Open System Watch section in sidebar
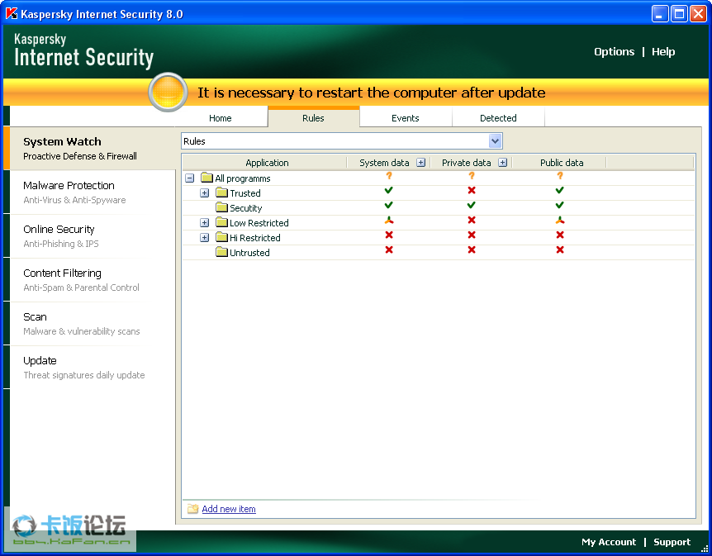 click(89, 148)
